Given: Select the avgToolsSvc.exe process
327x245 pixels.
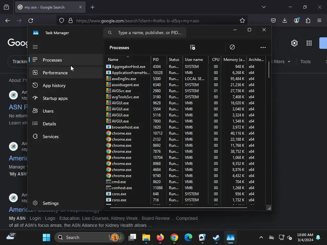Looking at the screenshot, I should point(186,97).
